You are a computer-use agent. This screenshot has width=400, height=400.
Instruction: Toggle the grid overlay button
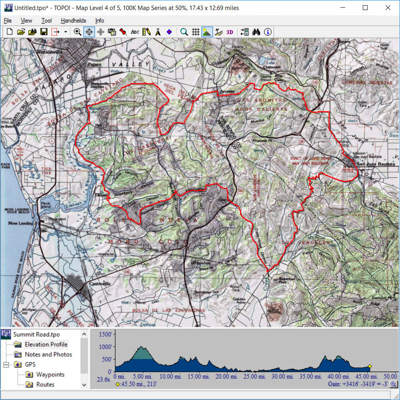pyautogui.click(x=196, y=32)
